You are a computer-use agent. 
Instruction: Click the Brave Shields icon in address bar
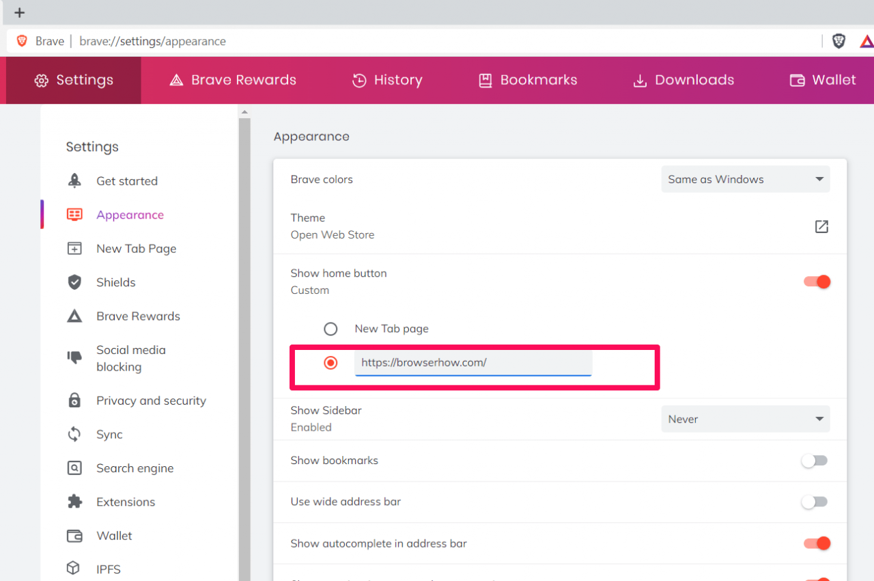838,40
